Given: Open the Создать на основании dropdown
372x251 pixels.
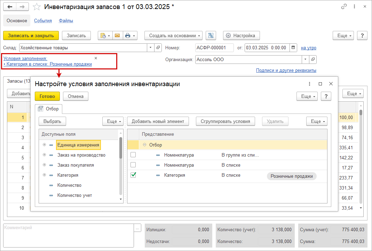Looking at the screenshot, I should pyautogui.click(x=173, y=35).
